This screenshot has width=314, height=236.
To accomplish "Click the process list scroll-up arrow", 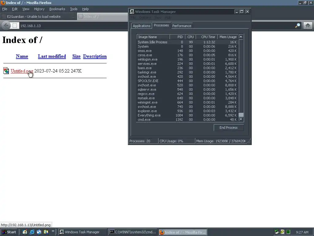I will pyautogui.click(x=241, y=37).
